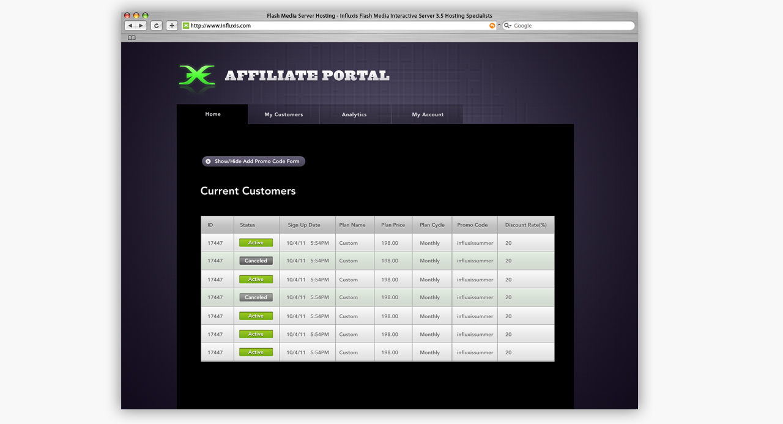The image size is (783, 424).
Task: Click the magnifier icon in the Google search box
Action: [x=505, y=25]
